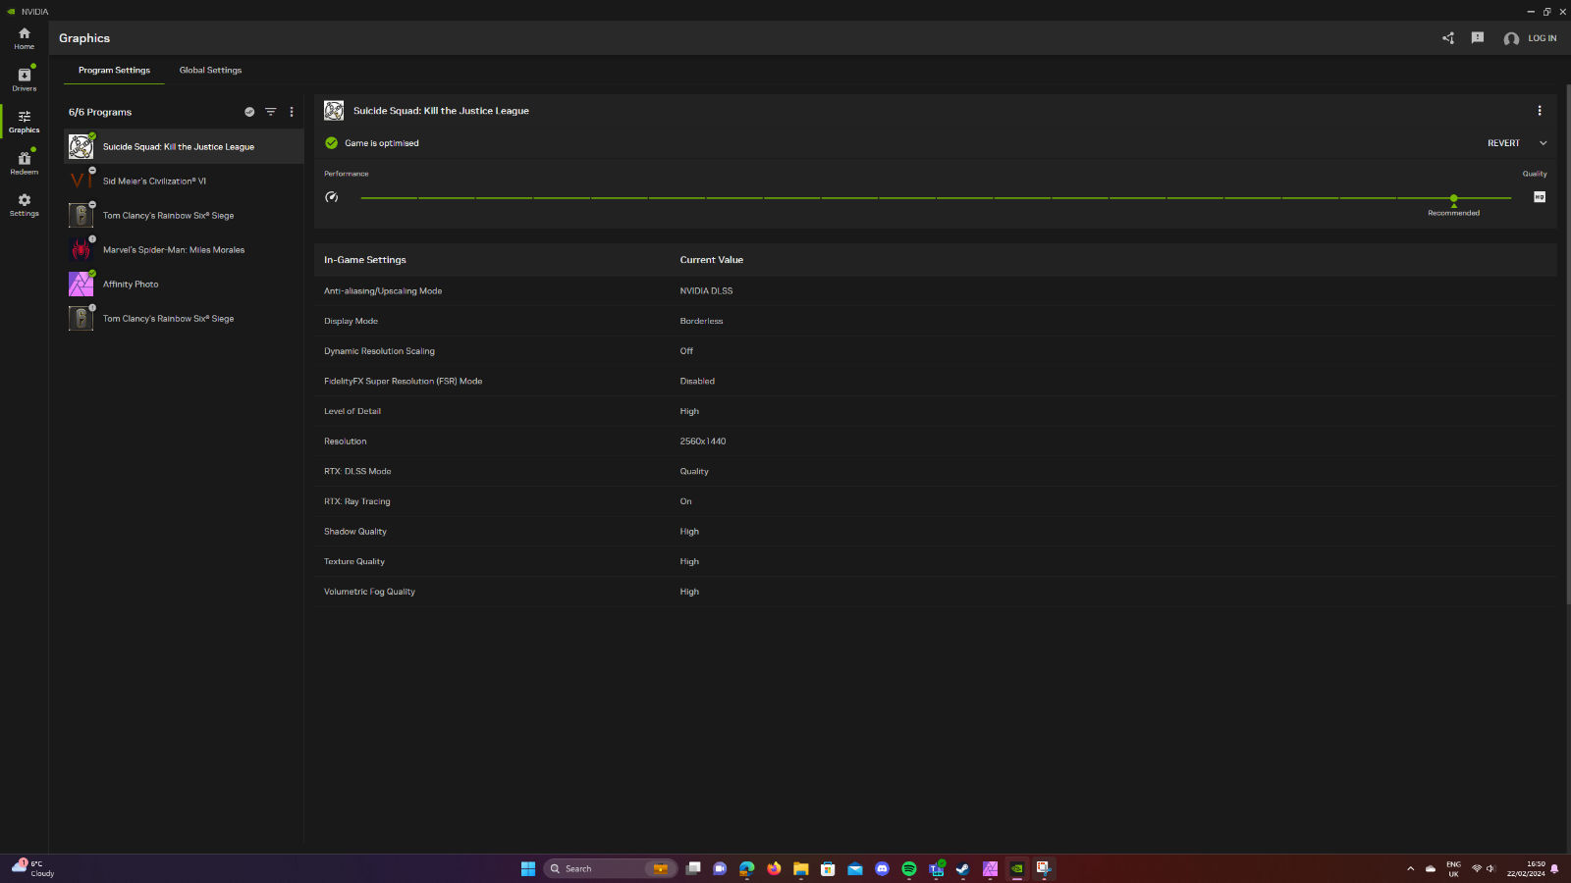Click the share icon in top bar
Screen dimensions: 1571x883
pyautogui.click(x=1447, y=38)
